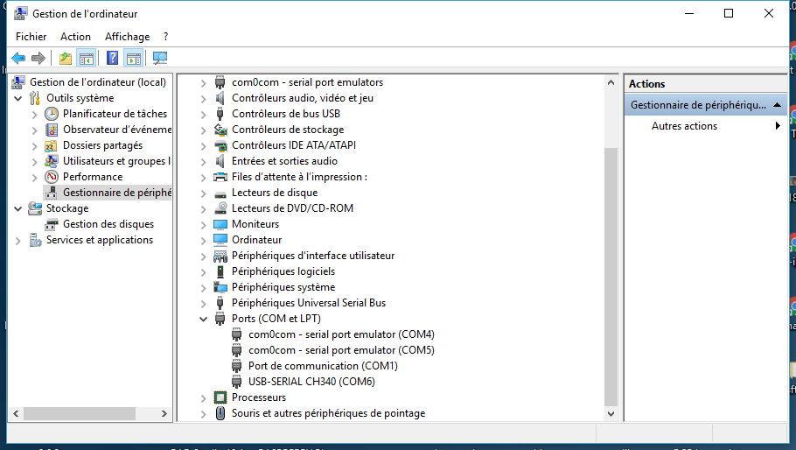Click the Processeurs chip icon
Image resolution: width=796 pixels, height=450 pixels.
[x=220, y=397]
